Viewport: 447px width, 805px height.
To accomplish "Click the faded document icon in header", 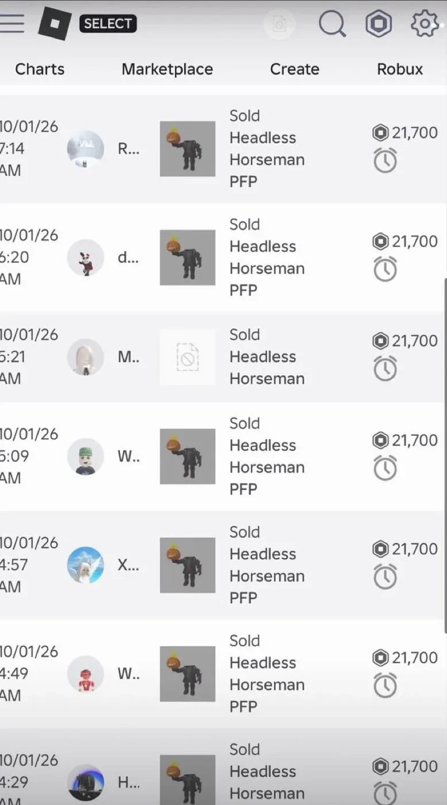I will coord(279,25).
